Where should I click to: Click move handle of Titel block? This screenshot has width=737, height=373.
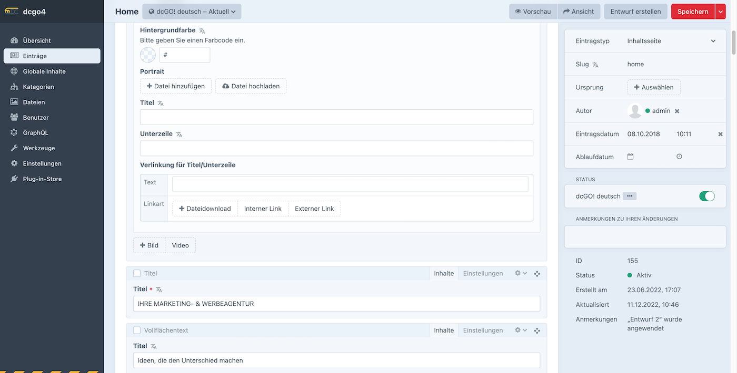[x=537, y=274]
